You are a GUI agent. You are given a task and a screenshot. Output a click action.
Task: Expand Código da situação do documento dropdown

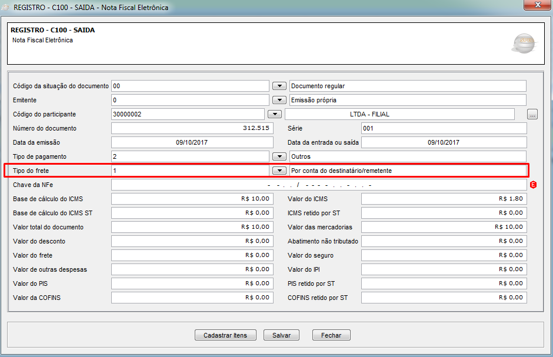click(x=280, y=86)
